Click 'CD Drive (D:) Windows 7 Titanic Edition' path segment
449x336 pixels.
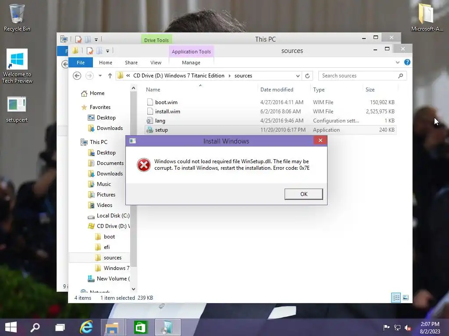coord(179,76)
